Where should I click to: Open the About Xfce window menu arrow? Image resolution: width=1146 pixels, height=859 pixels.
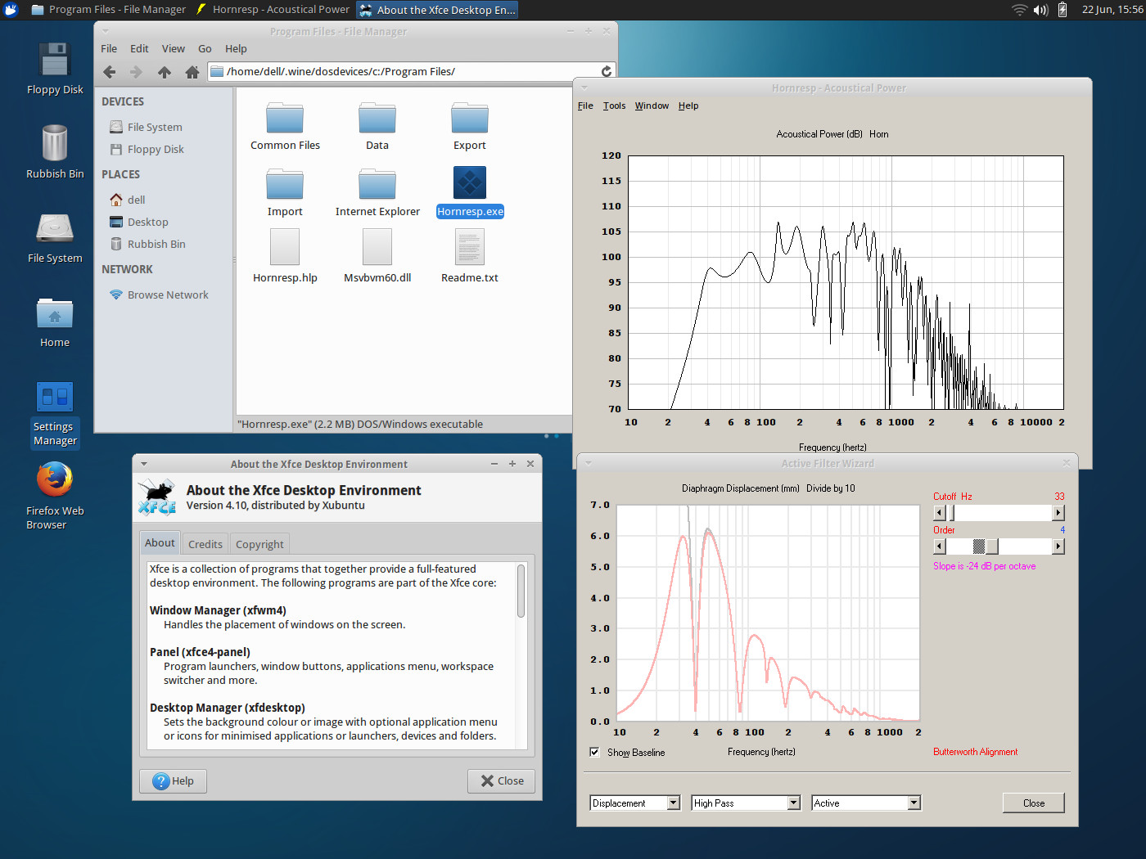point(144,464)
